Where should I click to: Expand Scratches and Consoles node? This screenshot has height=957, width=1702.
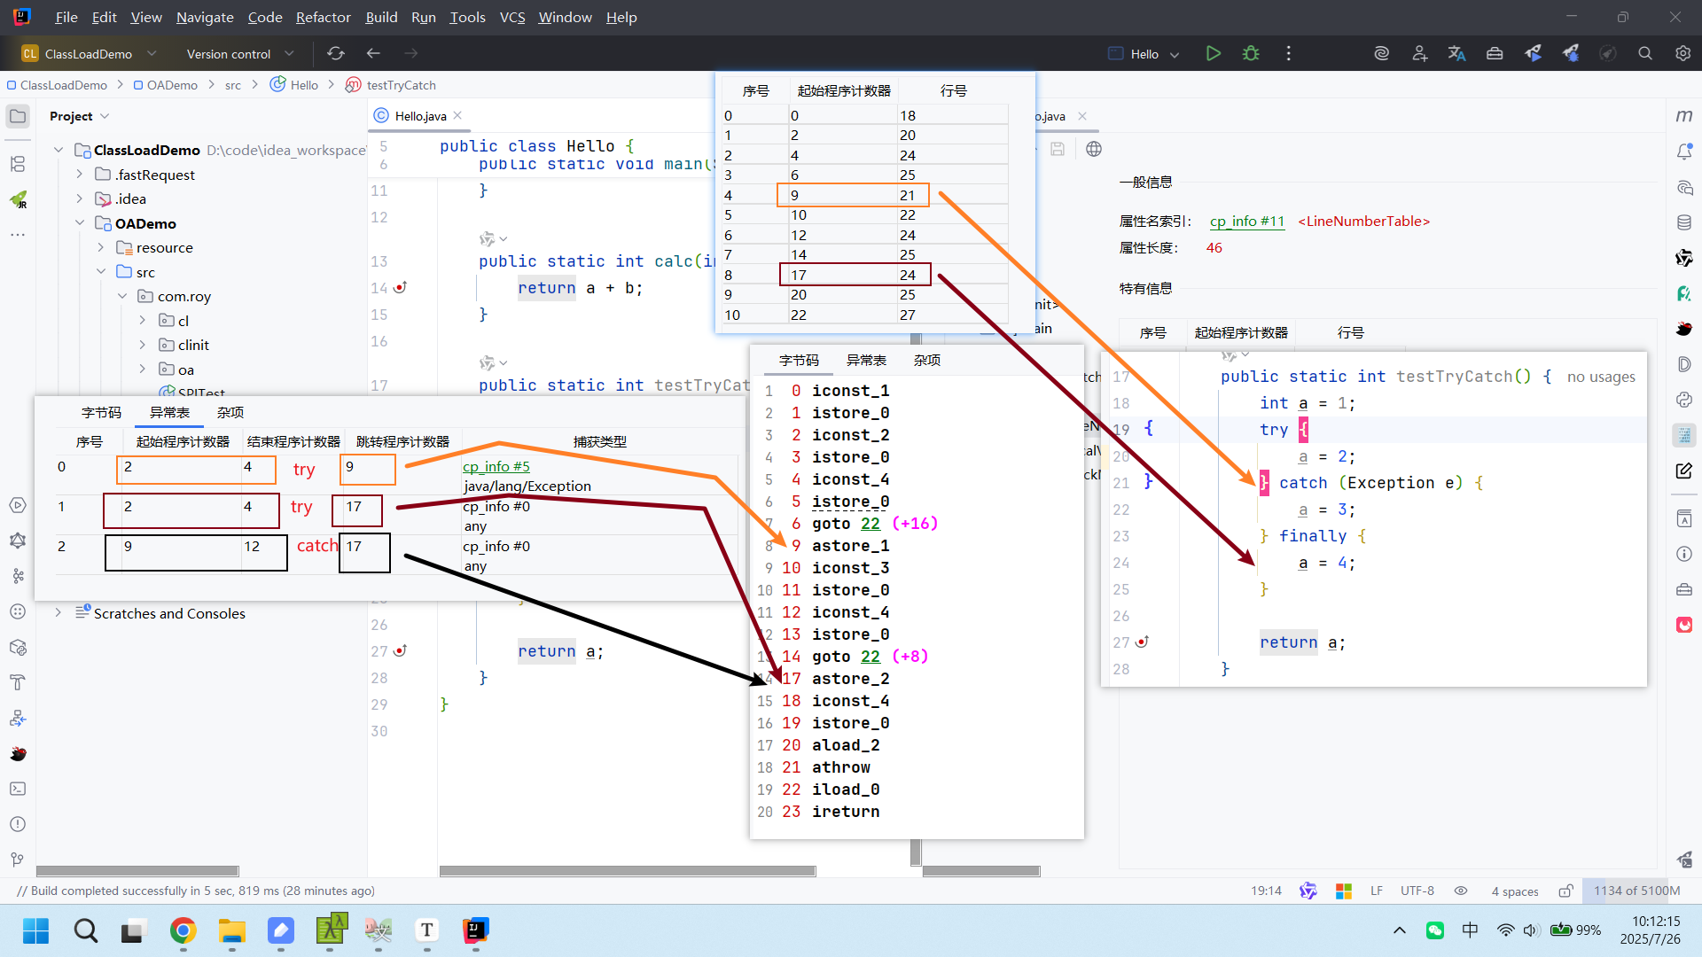coord(58,613)
